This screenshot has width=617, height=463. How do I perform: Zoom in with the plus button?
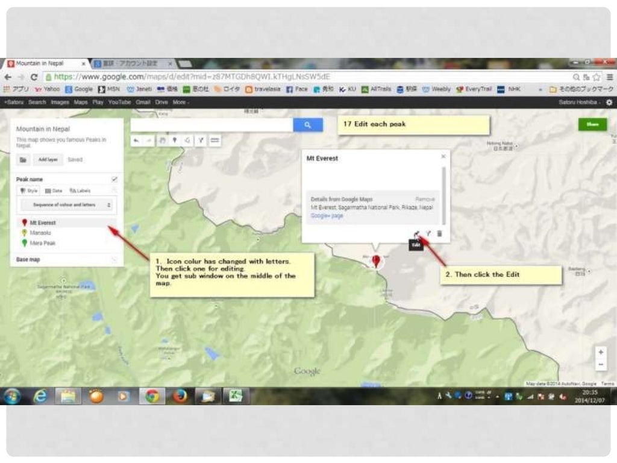(x=601, y=352)
